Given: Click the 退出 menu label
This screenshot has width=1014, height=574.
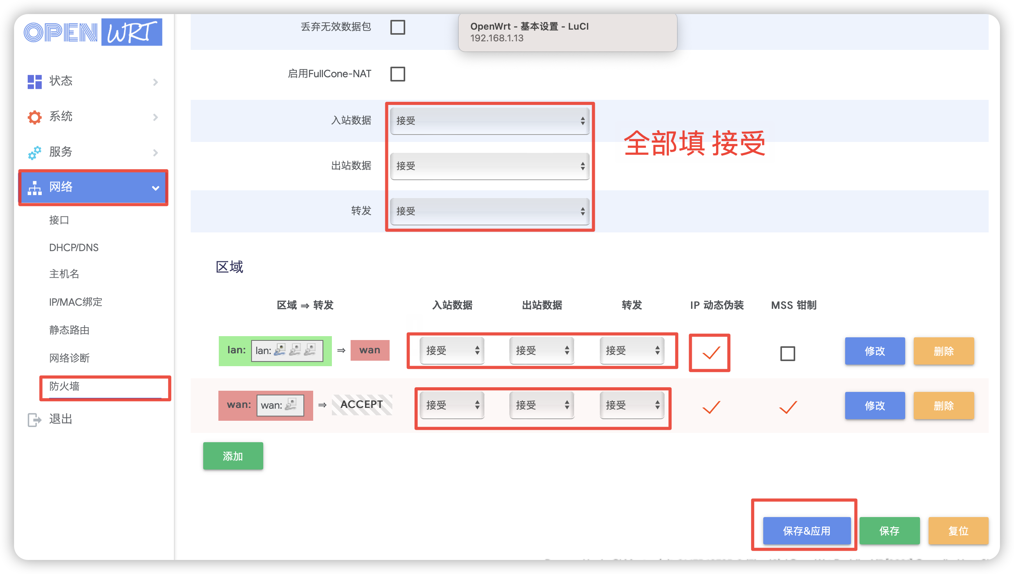Looking at the screenshot, I should [x=61, y=419].
